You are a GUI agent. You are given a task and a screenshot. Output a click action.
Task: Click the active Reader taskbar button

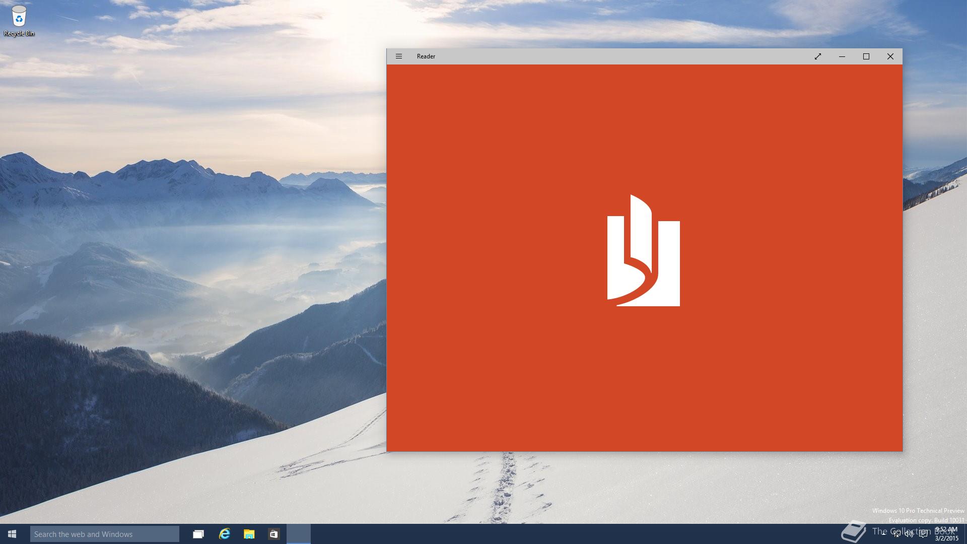299,534
